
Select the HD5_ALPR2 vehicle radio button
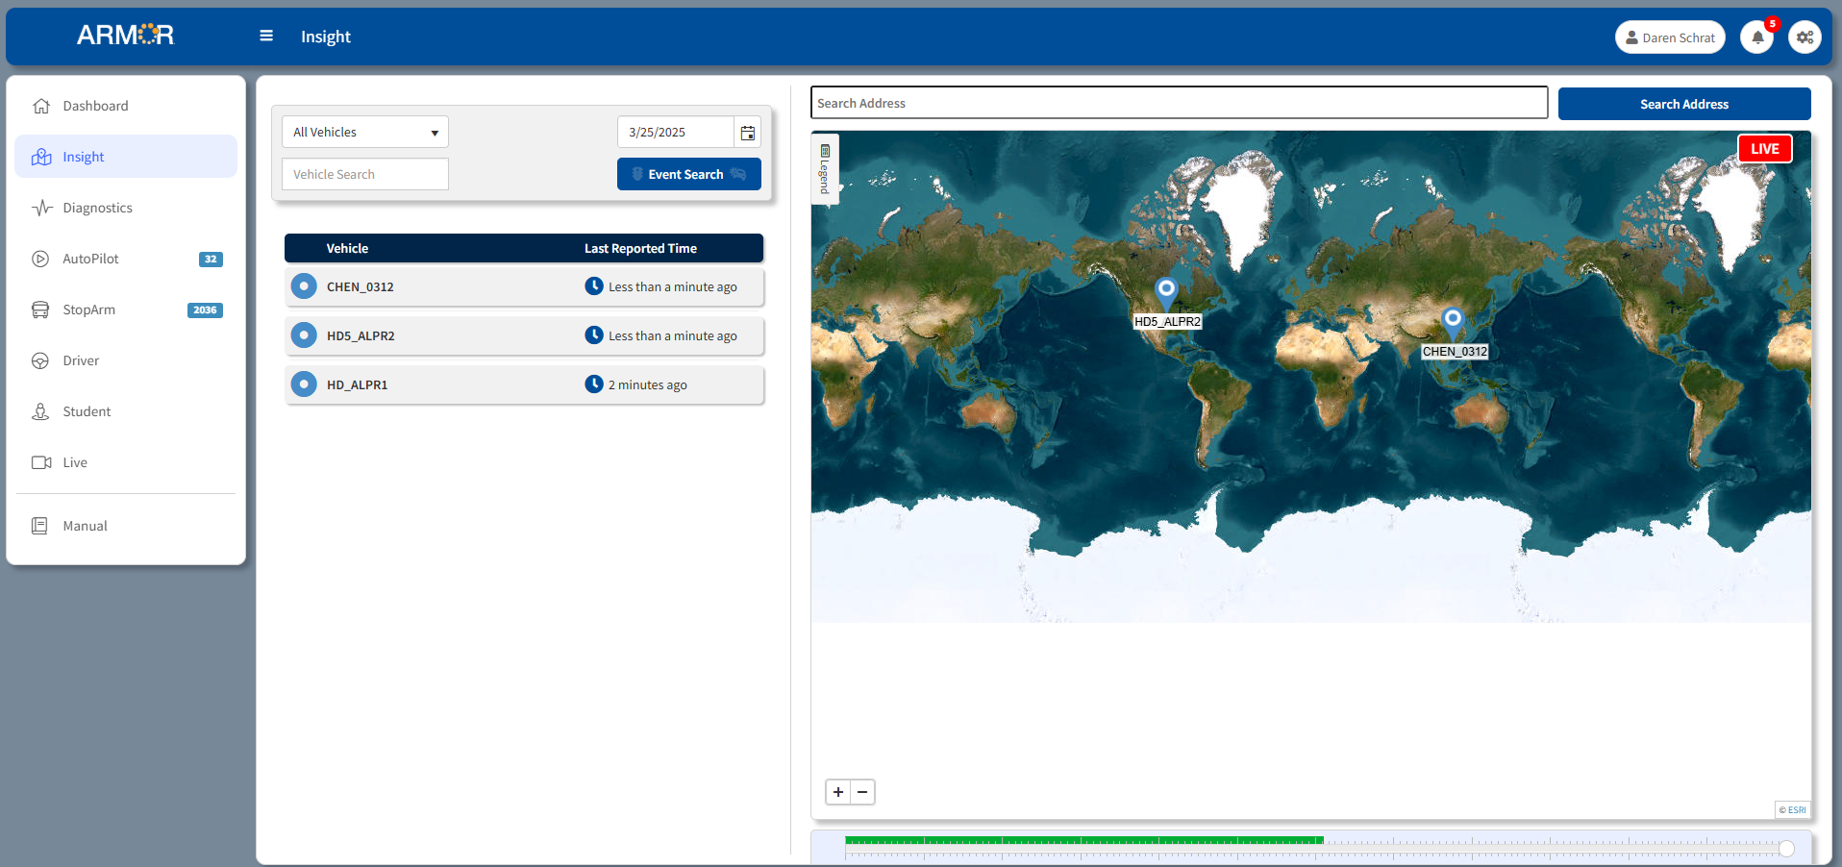304,335
